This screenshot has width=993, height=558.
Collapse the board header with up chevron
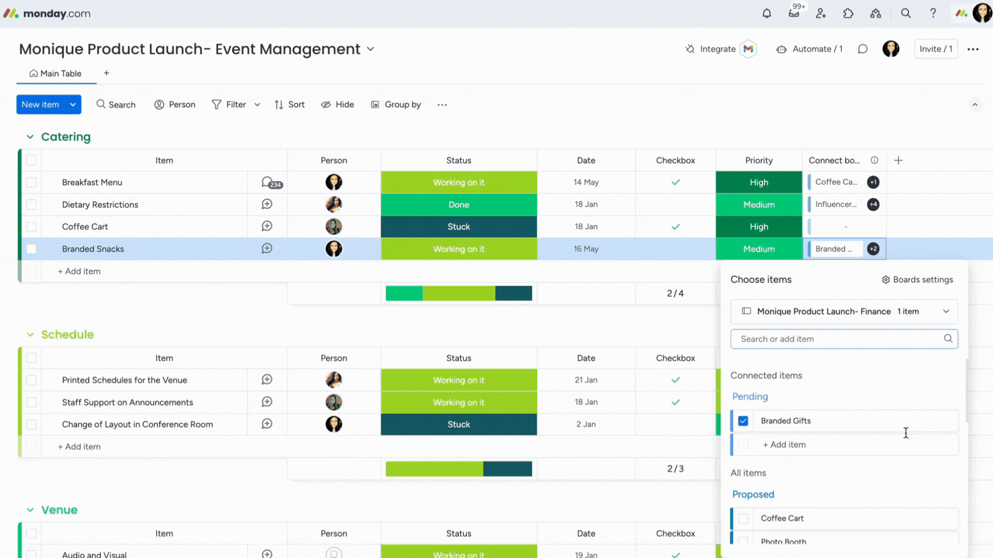click(x=975, y=105)
